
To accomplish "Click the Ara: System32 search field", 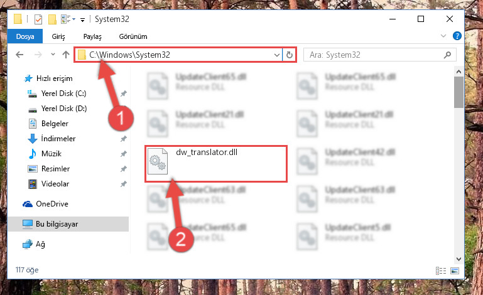I will [x=379, y=55].
